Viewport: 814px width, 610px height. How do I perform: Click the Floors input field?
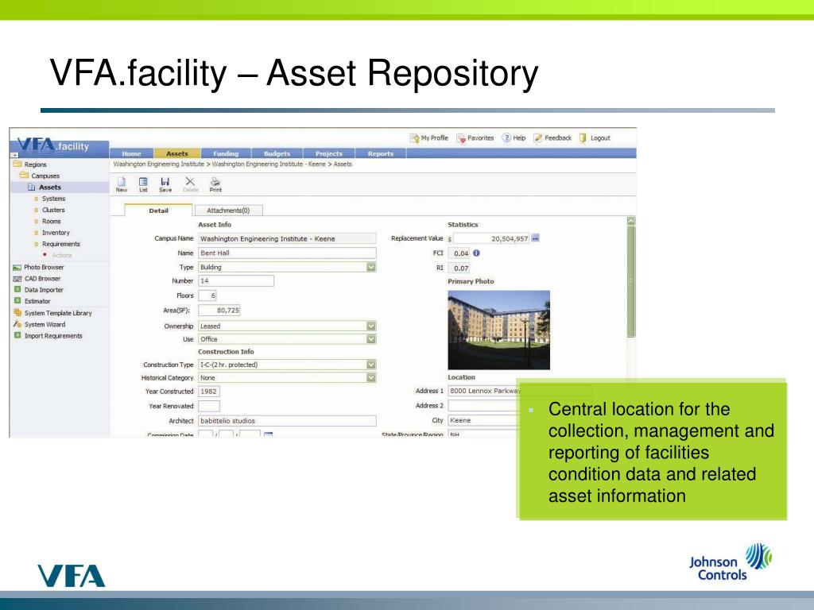pos(207,295)
